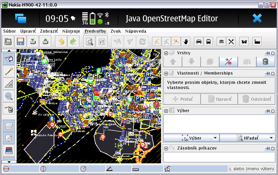Open the Predvoľby menu
278x175 pixels.
pyautogui.click(x=95, y=31)
